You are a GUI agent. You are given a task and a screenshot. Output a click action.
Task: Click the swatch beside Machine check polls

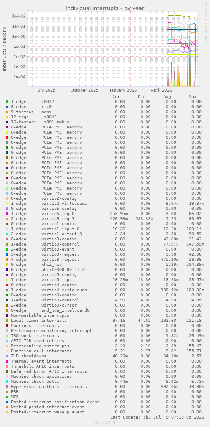point(7,382)
